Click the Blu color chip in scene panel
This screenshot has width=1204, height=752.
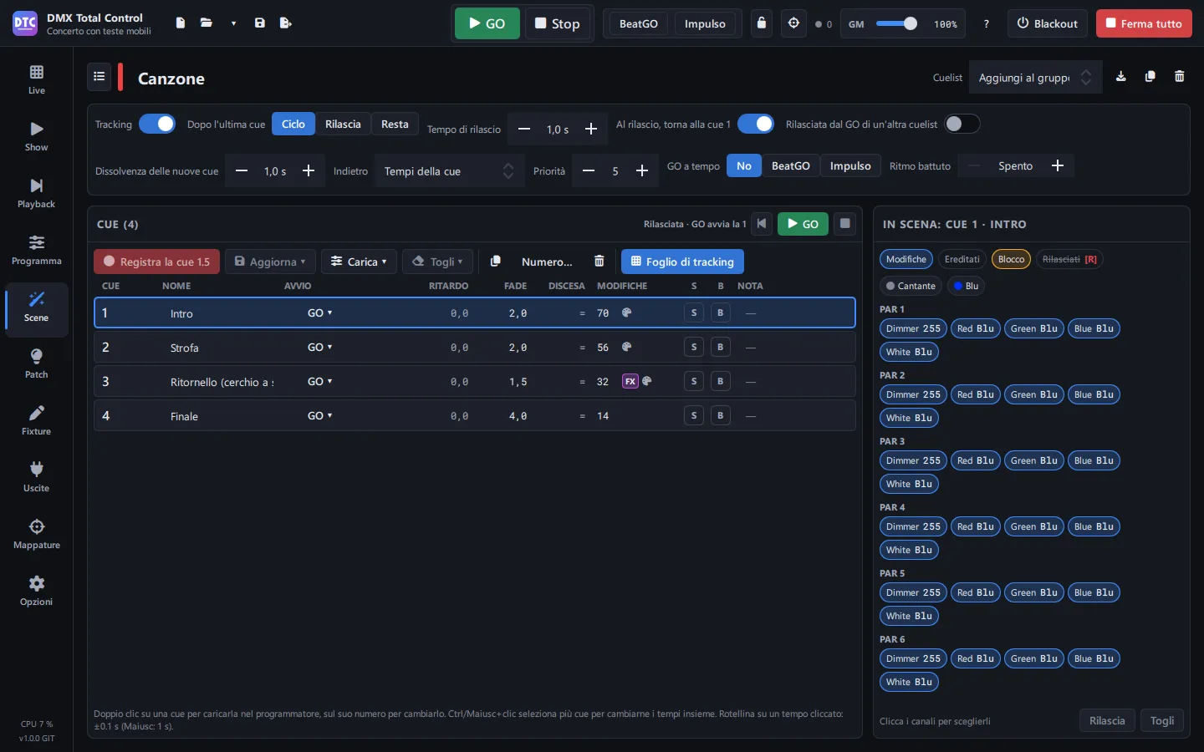[966, 286]
